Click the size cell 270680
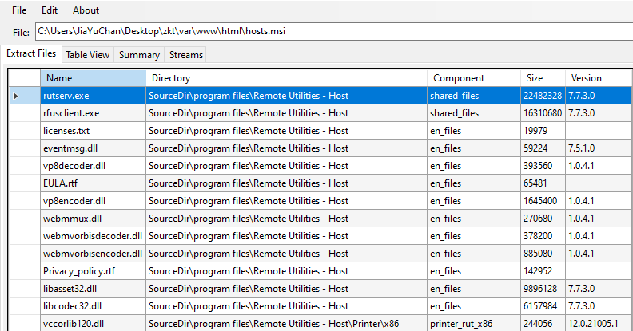Image resolution: width=633 pixels, height=331 pixels. (543, 219)
